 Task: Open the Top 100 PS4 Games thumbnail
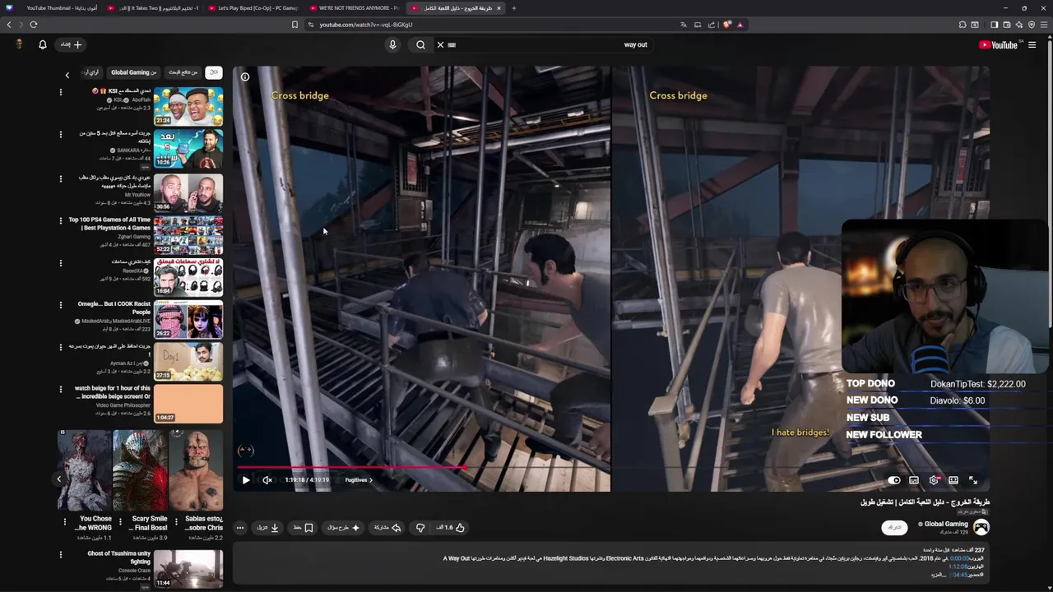[188, 235]
